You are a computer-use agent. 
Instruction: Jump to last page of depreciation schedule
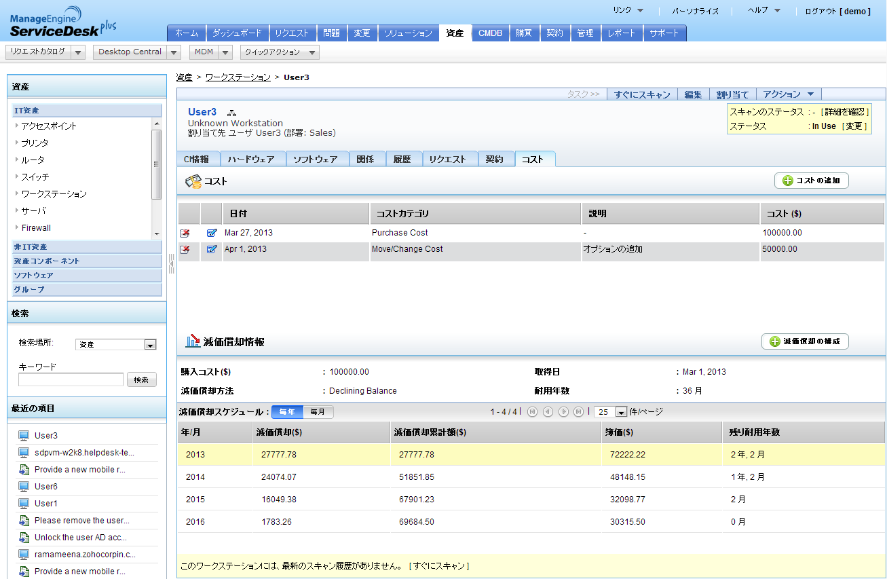[578, 412]
